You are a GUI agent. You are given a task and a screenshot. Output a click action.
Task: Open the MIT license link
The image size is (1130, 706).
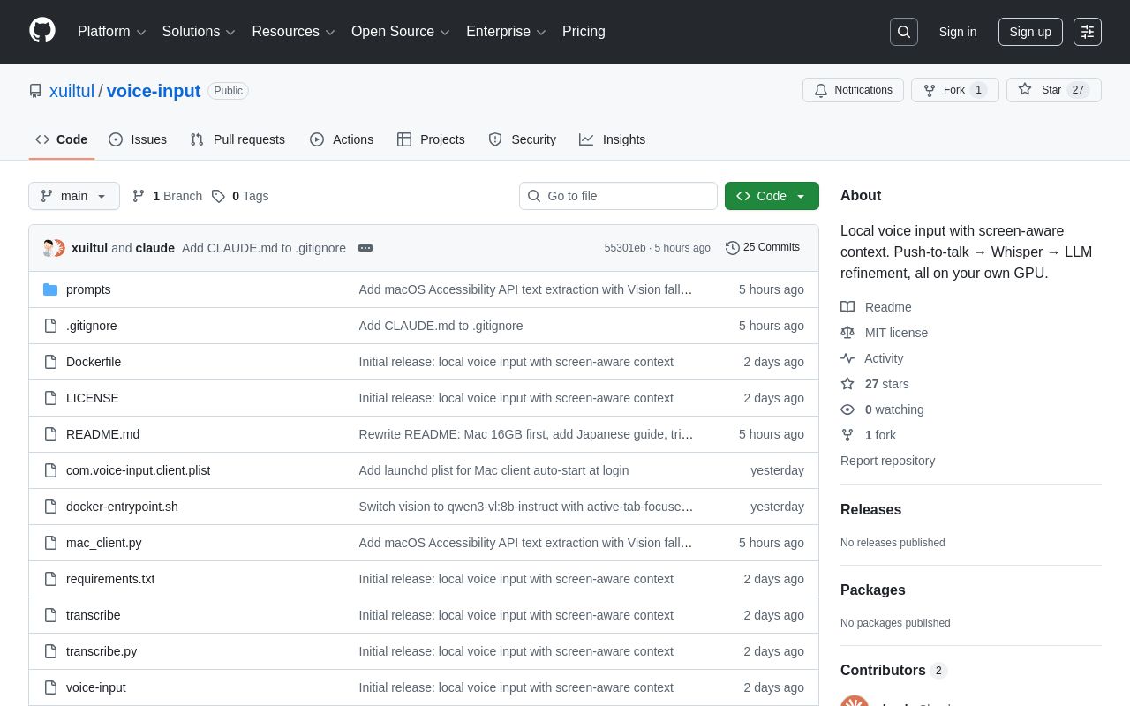pyautogui.click(x=896, y=333)
